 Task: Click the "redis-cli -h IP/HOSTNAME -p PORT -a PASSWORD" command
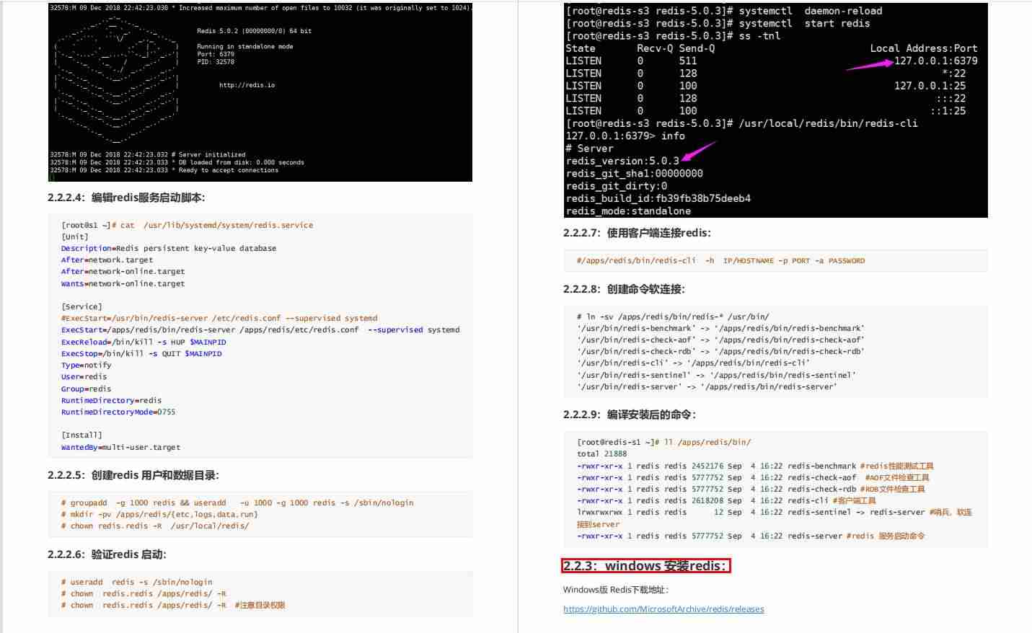pos(720,260)
